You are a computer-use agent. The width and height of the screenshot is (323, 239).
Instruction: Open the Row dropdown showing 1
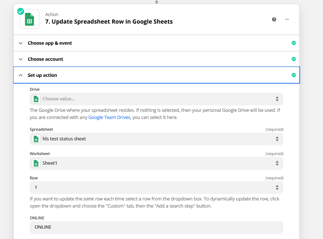156,188
